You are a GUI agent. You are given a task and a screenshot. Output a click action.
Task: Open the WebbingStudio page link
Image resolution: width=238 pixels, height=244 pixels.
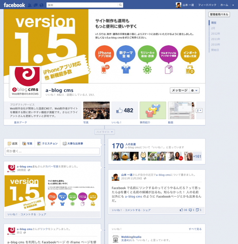(131, 237)
